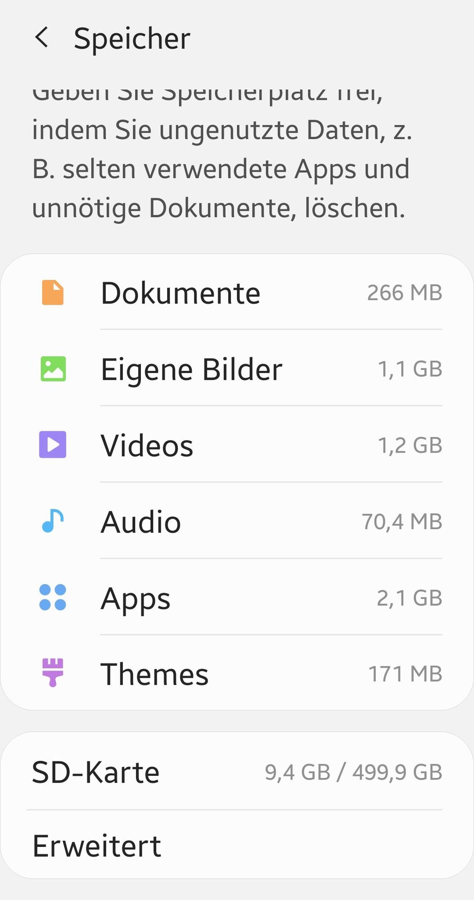Tap the Speicher page title
This screenshot has width=474, height=900.
[x=132, y=39]
